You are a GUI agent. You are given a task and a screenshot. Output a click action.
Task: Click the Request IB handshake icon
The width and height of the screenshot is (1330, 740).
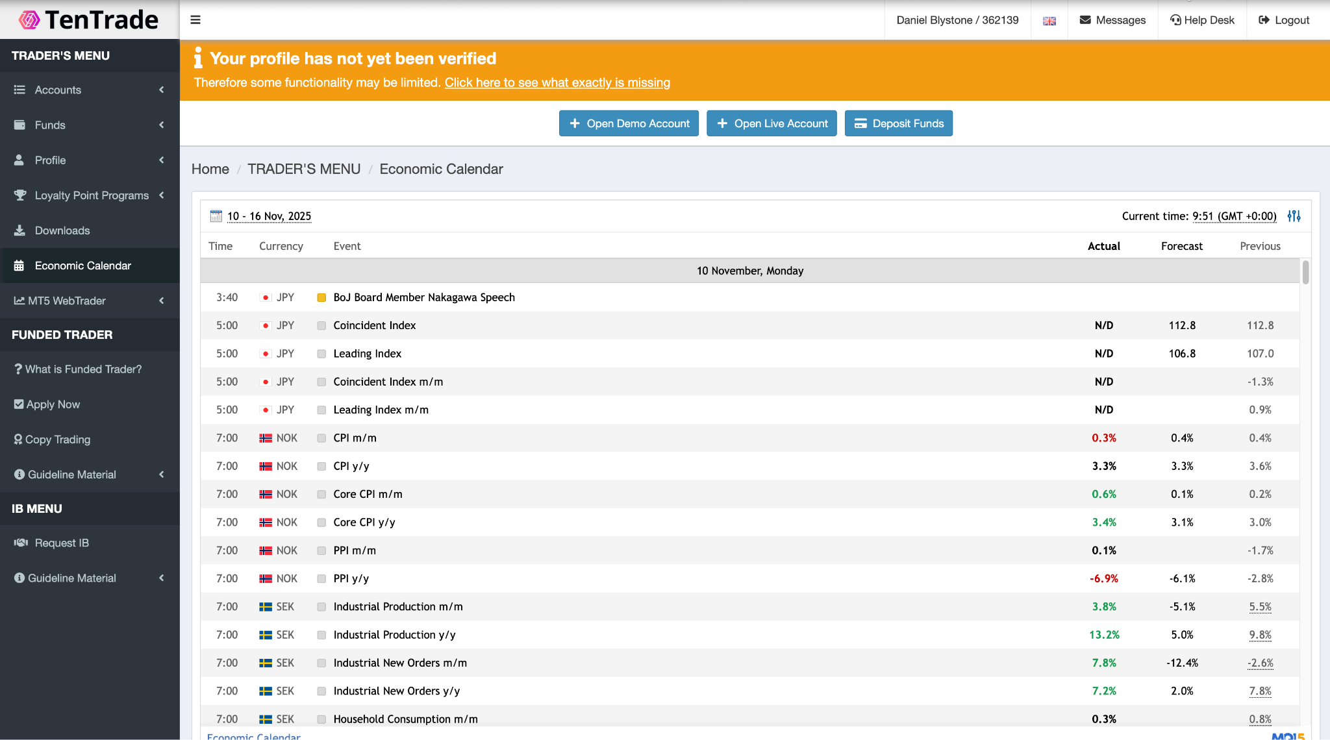pos(21,543)
